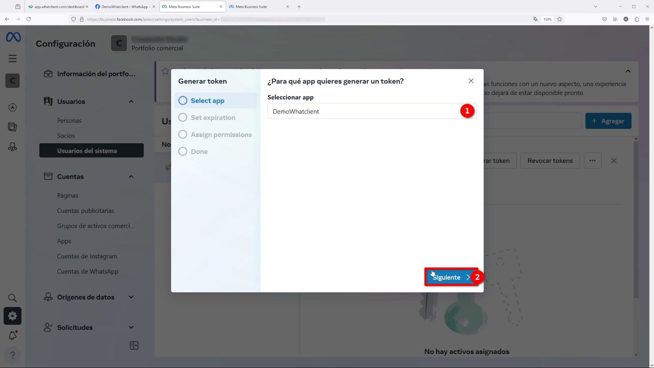654x368 pixels.
Task: Open the Firefox application menu
Action: (x=647, y=19)
